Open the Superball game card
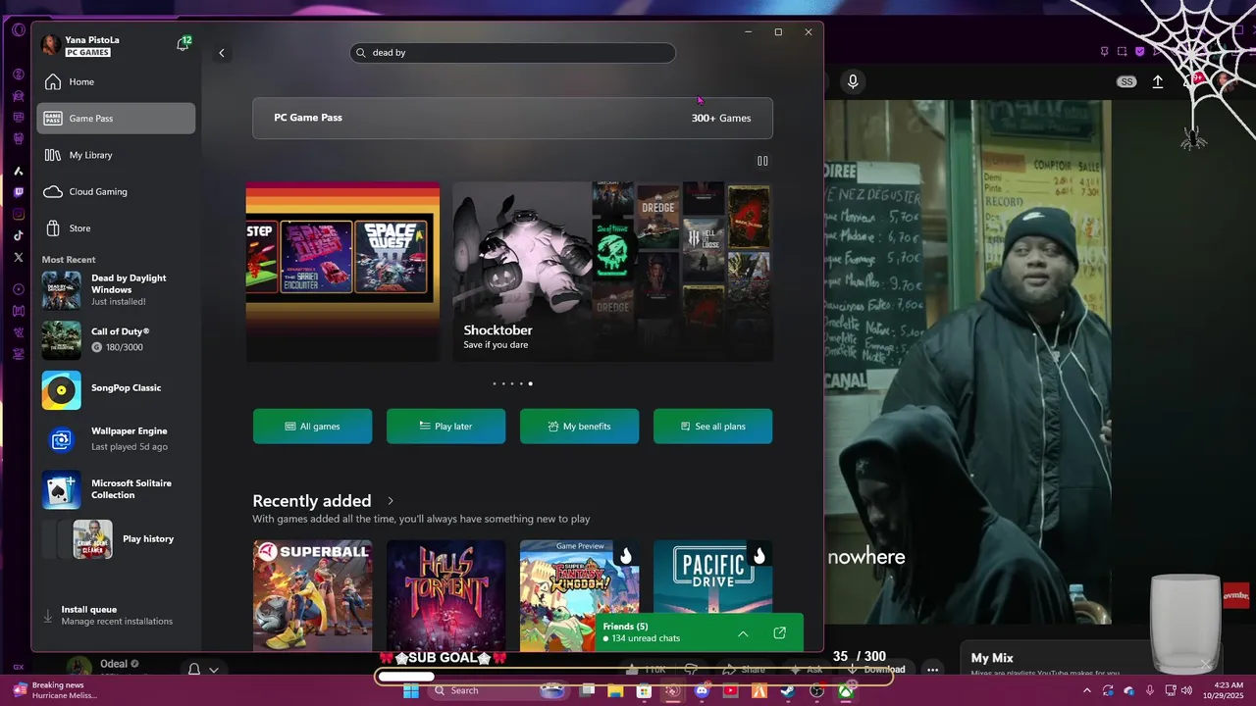The width and height of the screenshot is (1256, 706). (312, 595)
